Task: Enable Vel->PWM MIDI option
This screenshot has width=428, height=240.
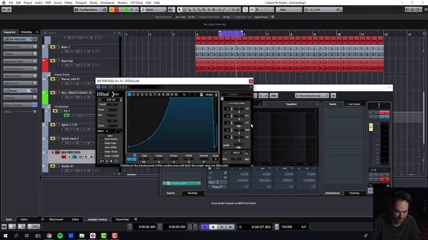Action: point(102,148)
